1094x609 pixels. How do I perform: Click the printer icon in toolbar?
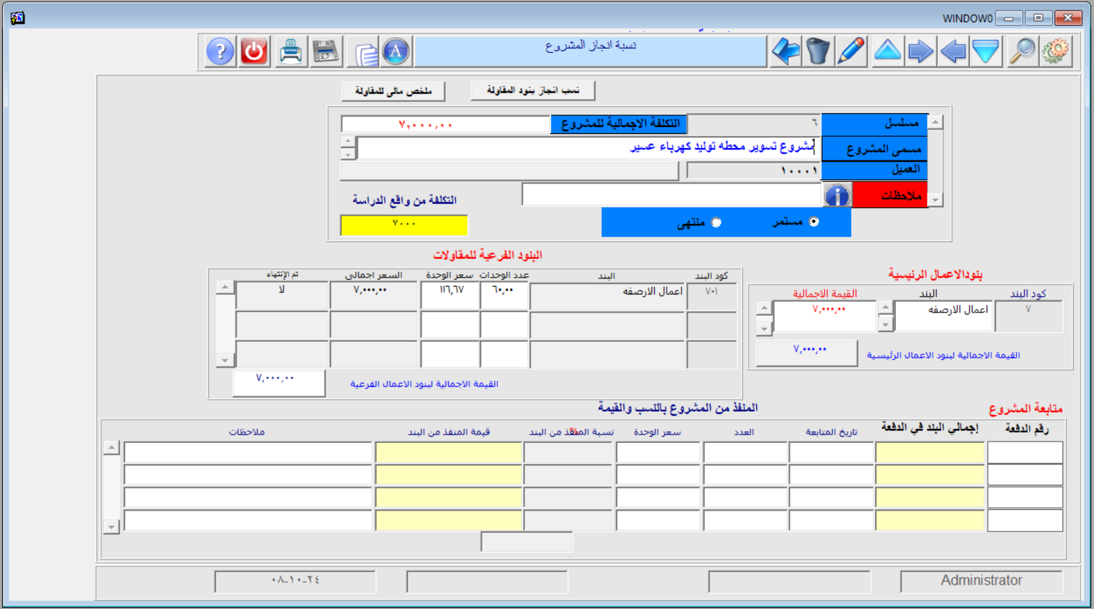pyautogui.click(x=290, y=52)
